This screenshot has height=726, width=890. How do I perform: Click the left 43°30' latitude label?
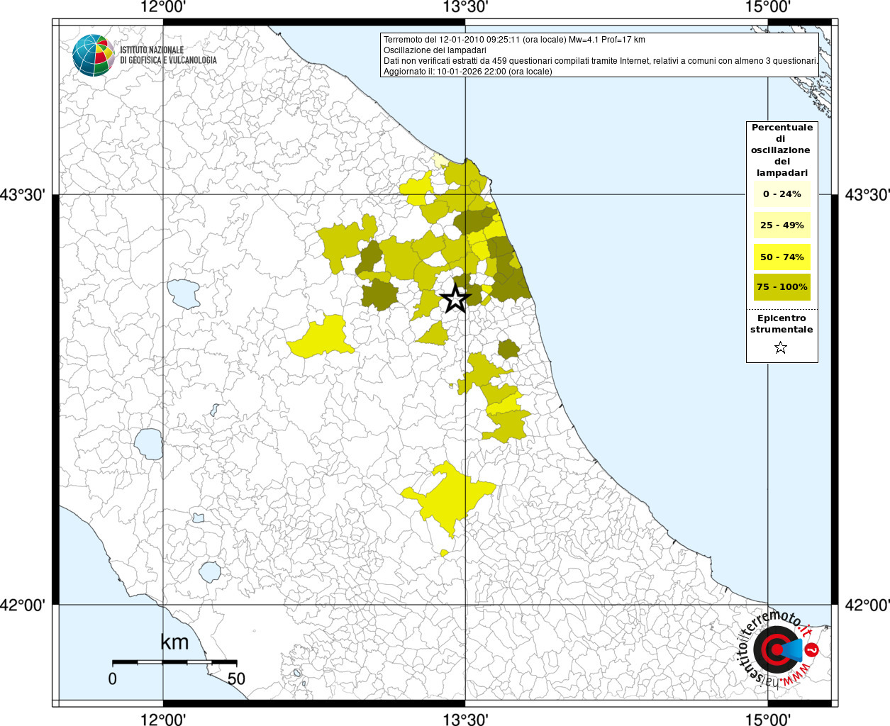tap(23, 194)
